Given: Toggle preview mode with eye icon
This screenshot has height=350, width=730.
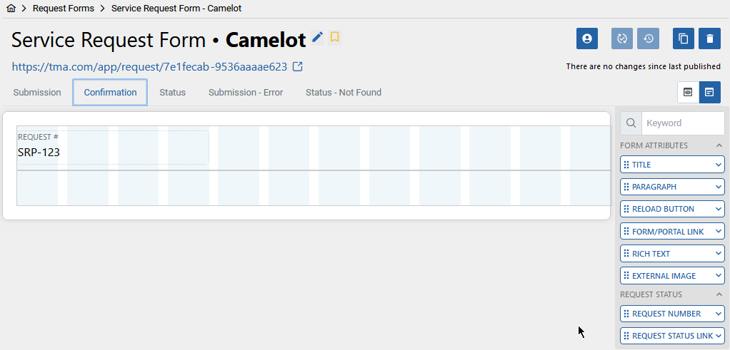Looking at the screenshot, I should pos(688,92).
